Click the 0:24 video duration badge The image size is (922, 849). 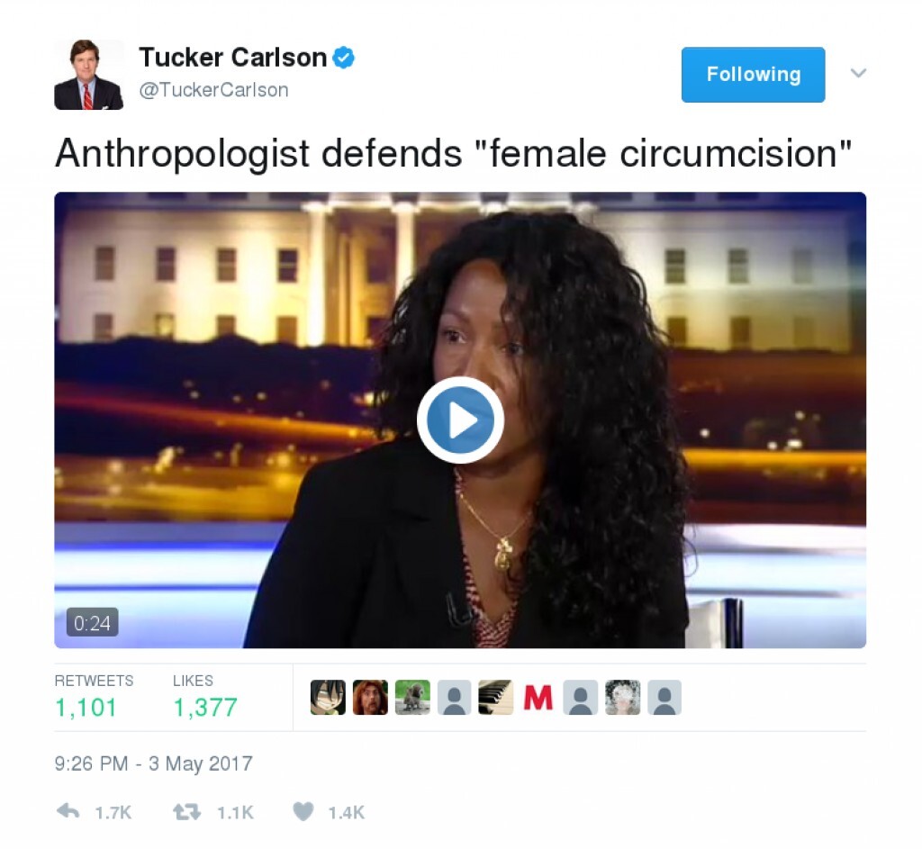[93, 623]
